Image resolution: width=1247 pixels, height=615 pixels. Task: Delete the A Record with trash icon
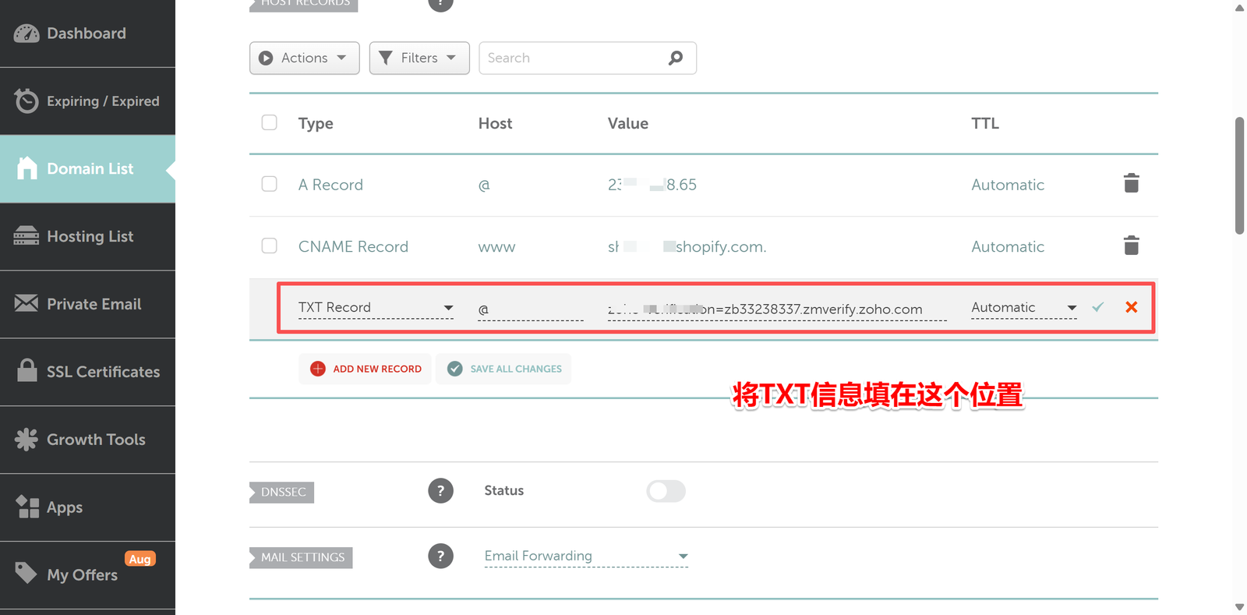click(1132, 183)
